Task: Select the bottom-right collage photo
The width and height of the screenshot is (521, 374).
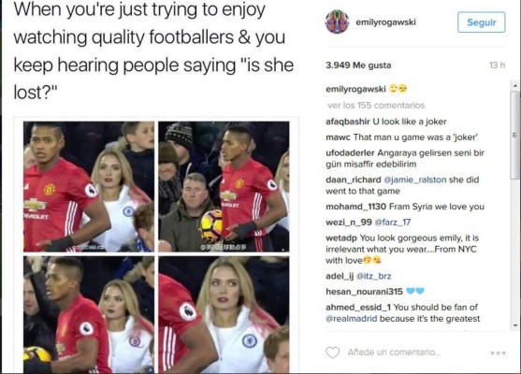Action: tap(224, 314)
